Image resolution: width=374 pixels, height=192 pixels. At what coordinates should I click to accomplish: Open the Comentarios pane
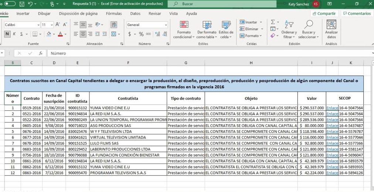357,14
